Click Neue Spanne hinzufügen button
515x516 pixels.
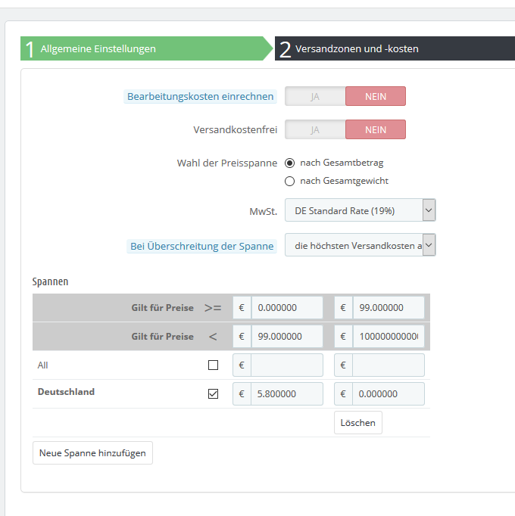92,452
